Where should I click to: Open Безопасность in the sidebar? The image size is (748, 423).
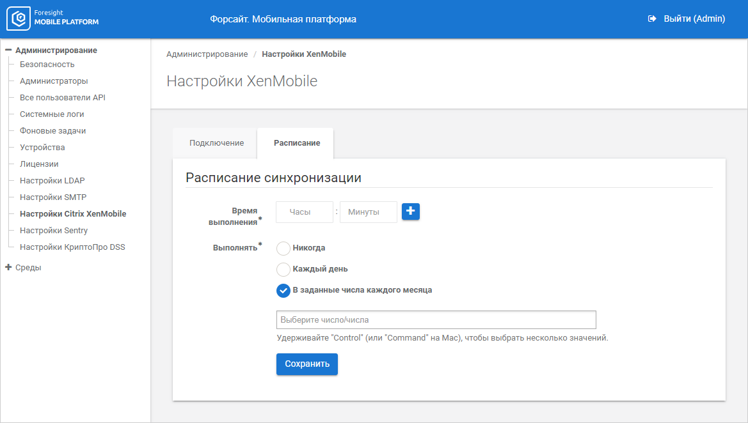tap(47, 65)
